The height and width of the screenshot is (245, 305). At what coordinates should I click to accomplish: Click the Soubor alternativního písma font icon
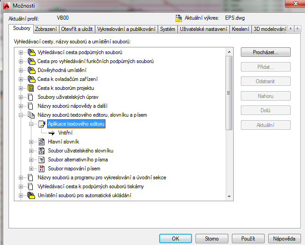[x=42, y=160]
